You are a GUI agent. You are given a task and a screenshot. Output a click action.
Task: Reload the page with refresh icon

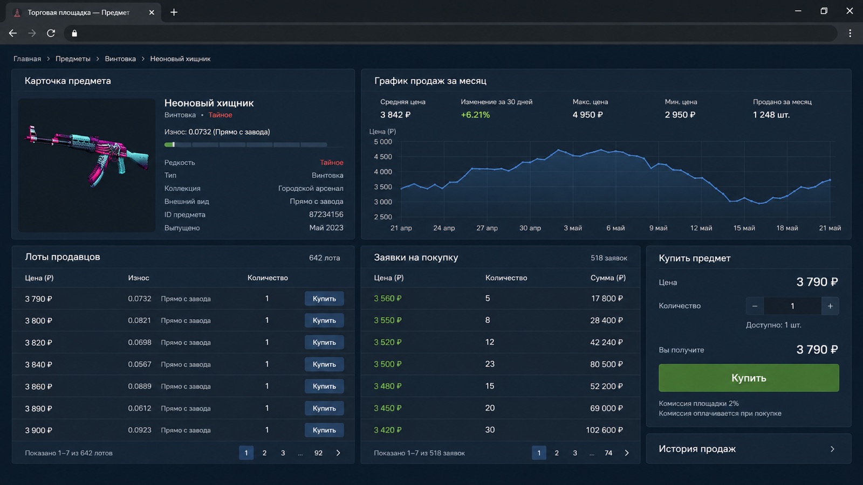click(51, 33)
